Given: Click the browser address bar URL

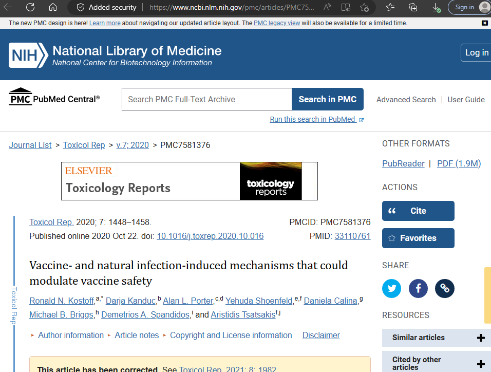Looking at the screenshot, I should (x=232, y=7).
